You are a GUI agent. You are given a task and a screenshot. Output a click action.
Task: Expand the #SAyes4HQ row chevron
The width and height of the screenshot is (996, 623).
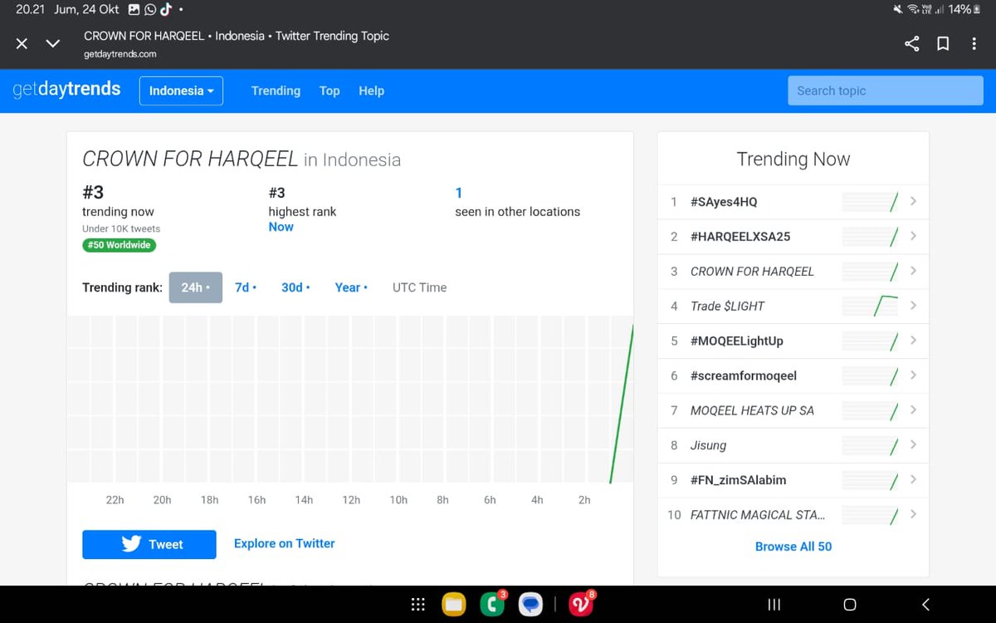[x=913, y=201]
